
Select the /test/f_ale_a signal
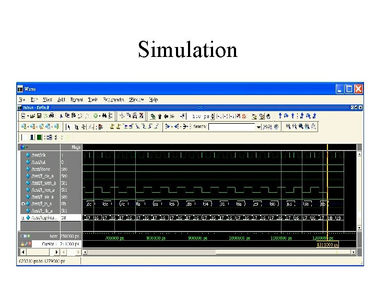[x=42, y=197]
